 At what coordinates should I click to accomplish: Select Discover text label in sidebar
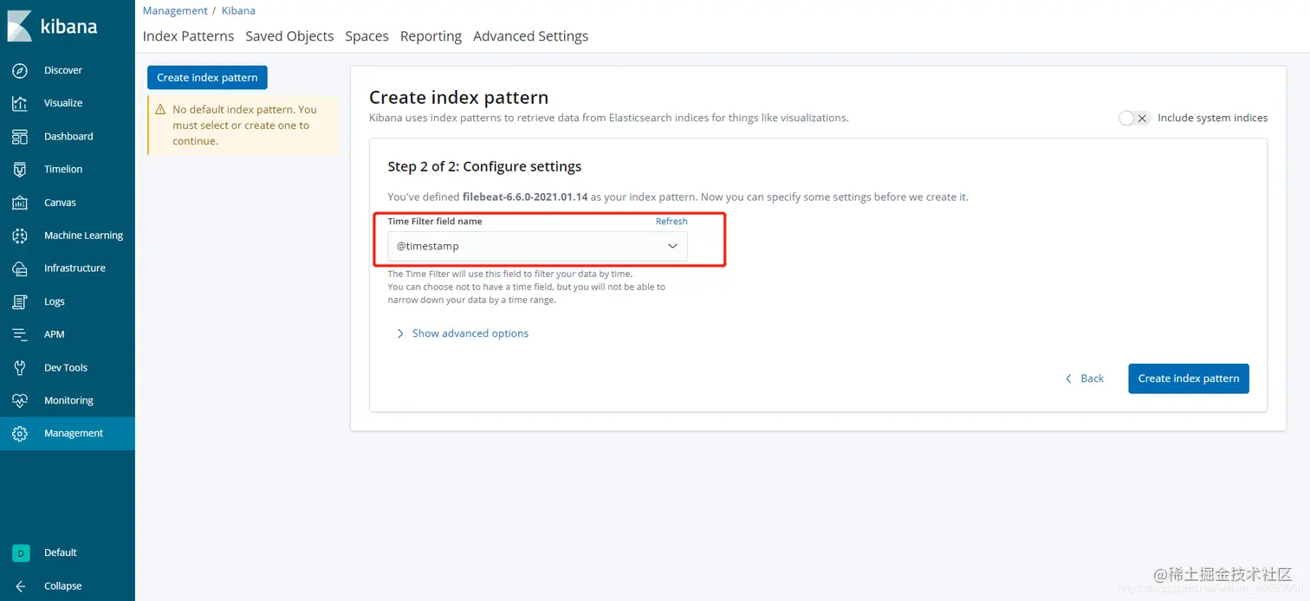click(x=63, y=70)
